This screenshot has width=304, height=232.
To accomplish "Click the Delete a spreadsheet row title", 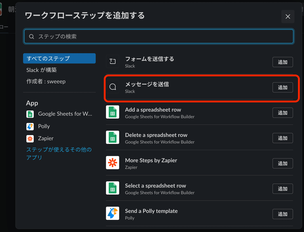I will pos(156,135).
